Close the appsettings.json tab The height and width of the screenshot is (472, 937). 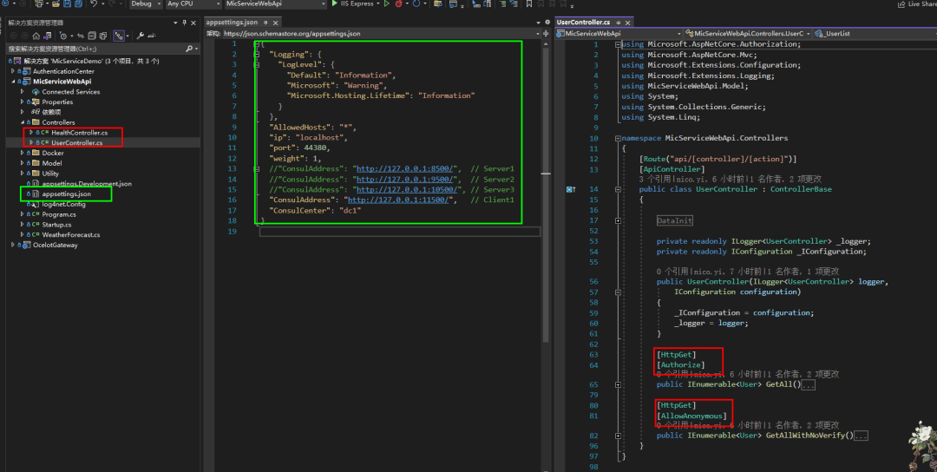click(276, 23)
